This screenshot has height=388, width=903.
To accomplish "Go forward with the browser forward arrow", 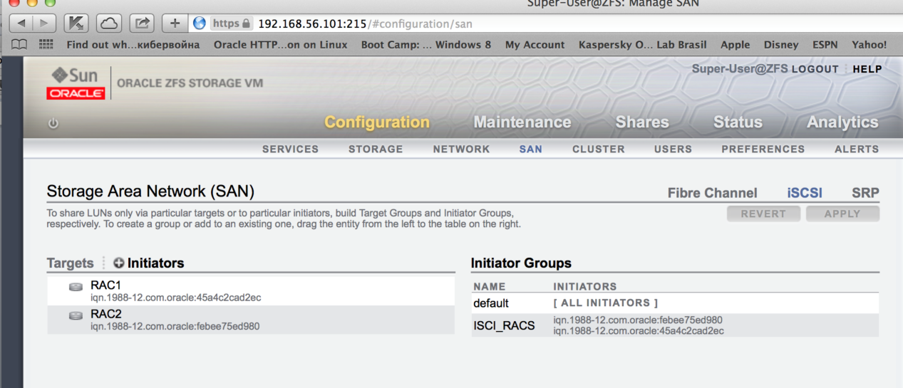I will pos(44,23).
